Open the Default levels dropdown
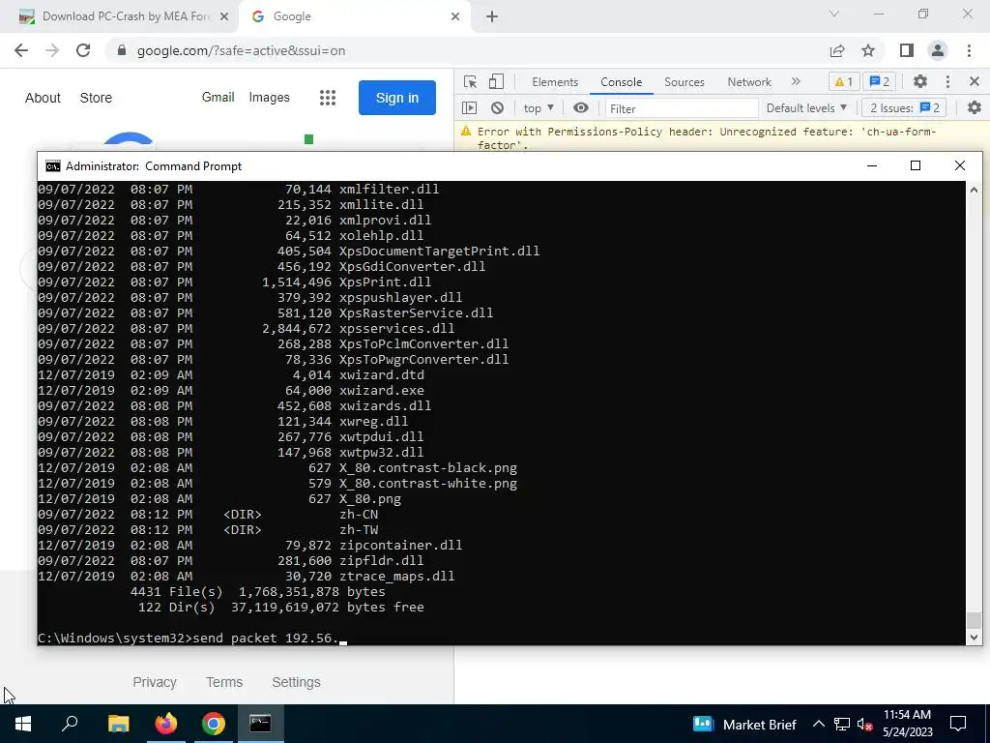 (x=806, y=108)
